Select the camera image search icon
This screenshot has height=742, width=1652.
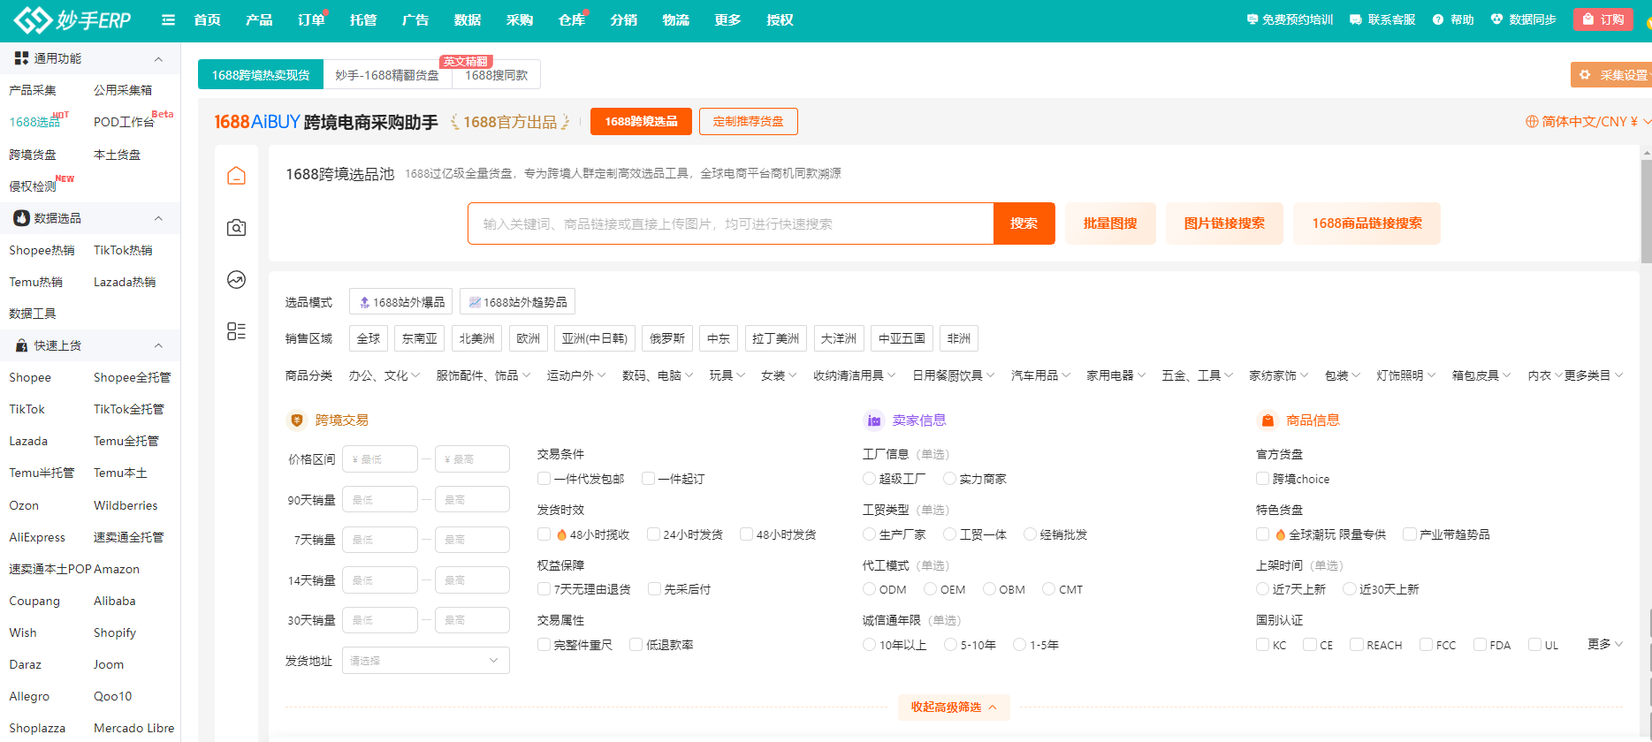(x=236, y=228)
